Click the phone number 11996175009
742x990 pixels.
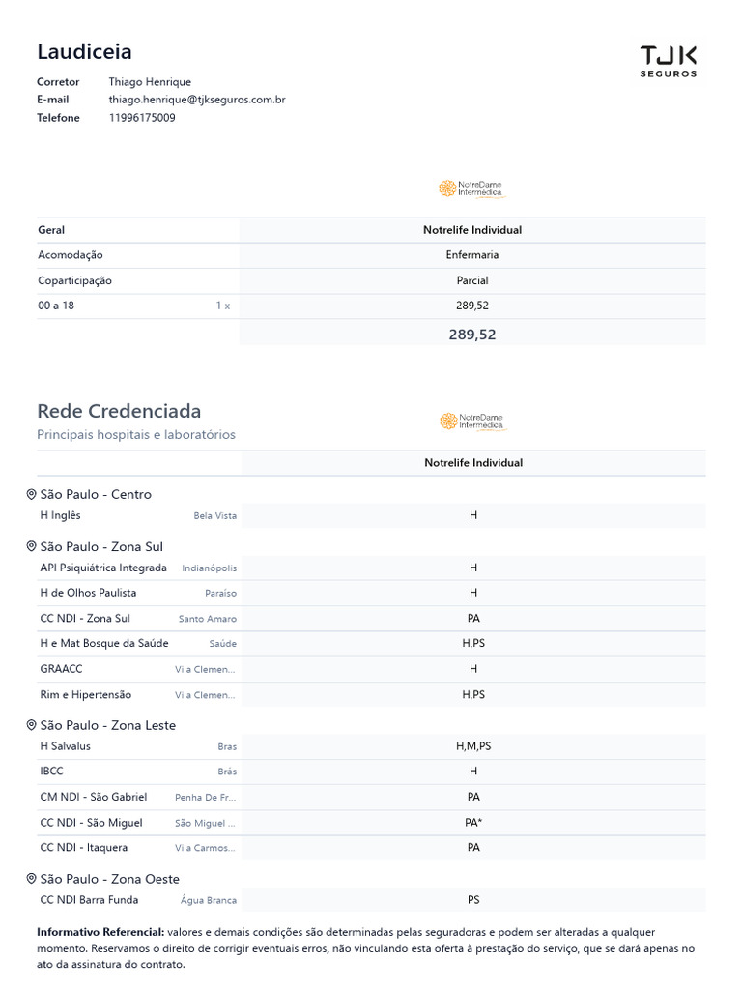click(142, 118)
